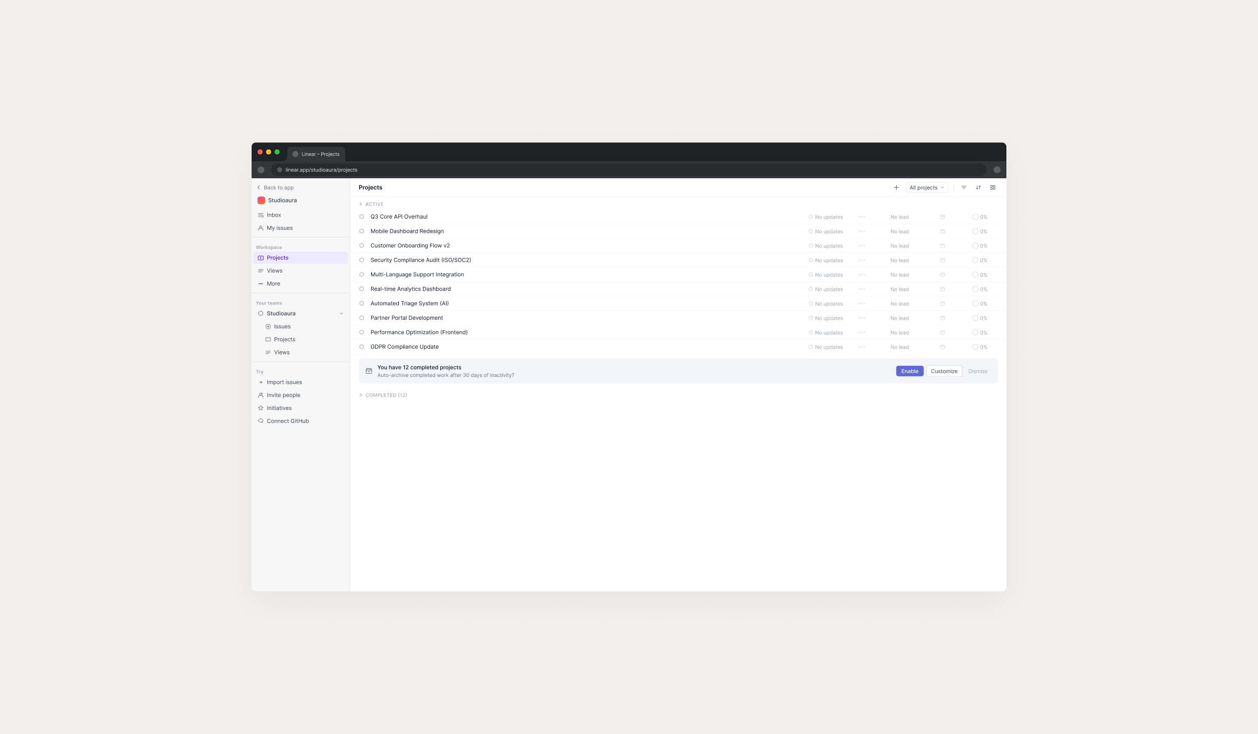Open My issues in sidebar
The width and height of the screenshot is (1258, 734).
click(x=301, y=228)
